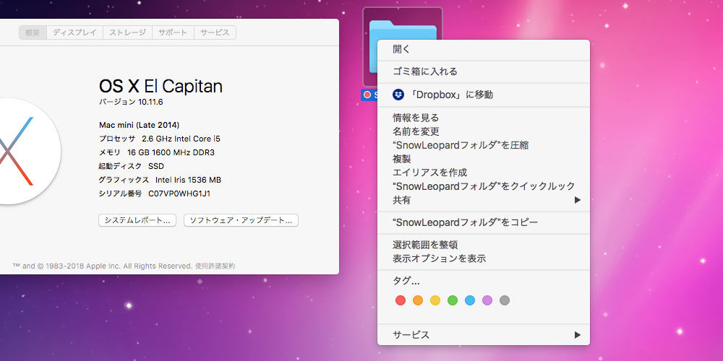The height and width of the screenshot is (361, 723).
Task: Click the Mac mini (Late 2014) text
Action: (x=140, y=125)
